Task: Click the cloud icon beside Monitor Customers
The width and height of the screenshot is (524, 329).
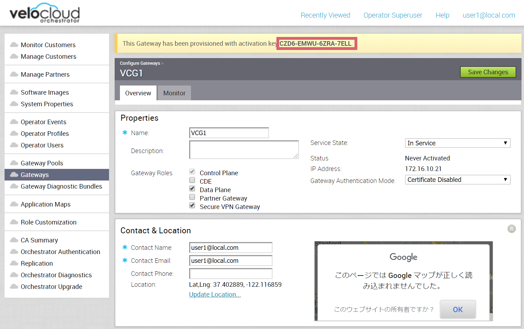Action: point(14,45)
